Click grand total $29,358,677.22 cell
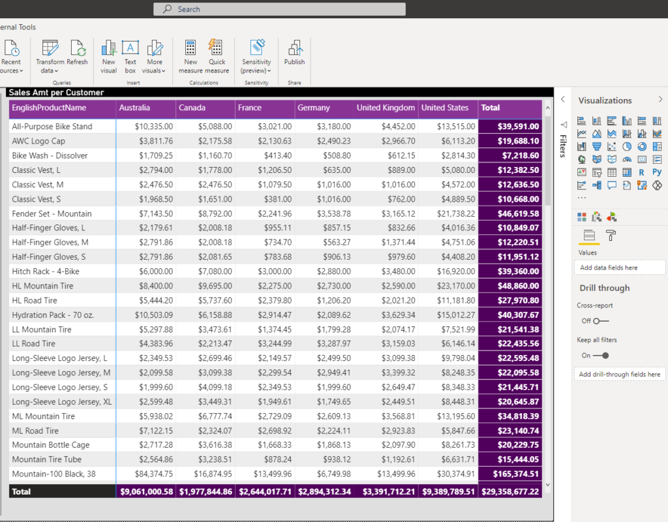Screen dimensions: 668x522 pyautogui.click(x=510, y=492)
